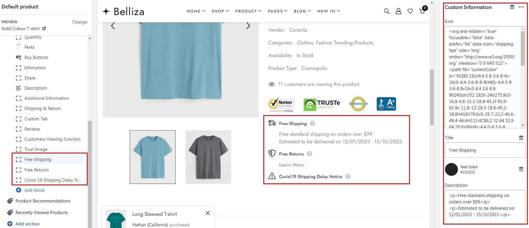Click Change next to Preview
Image resolution: width=529 pixels, height=228 pixels.
[79, 22]
